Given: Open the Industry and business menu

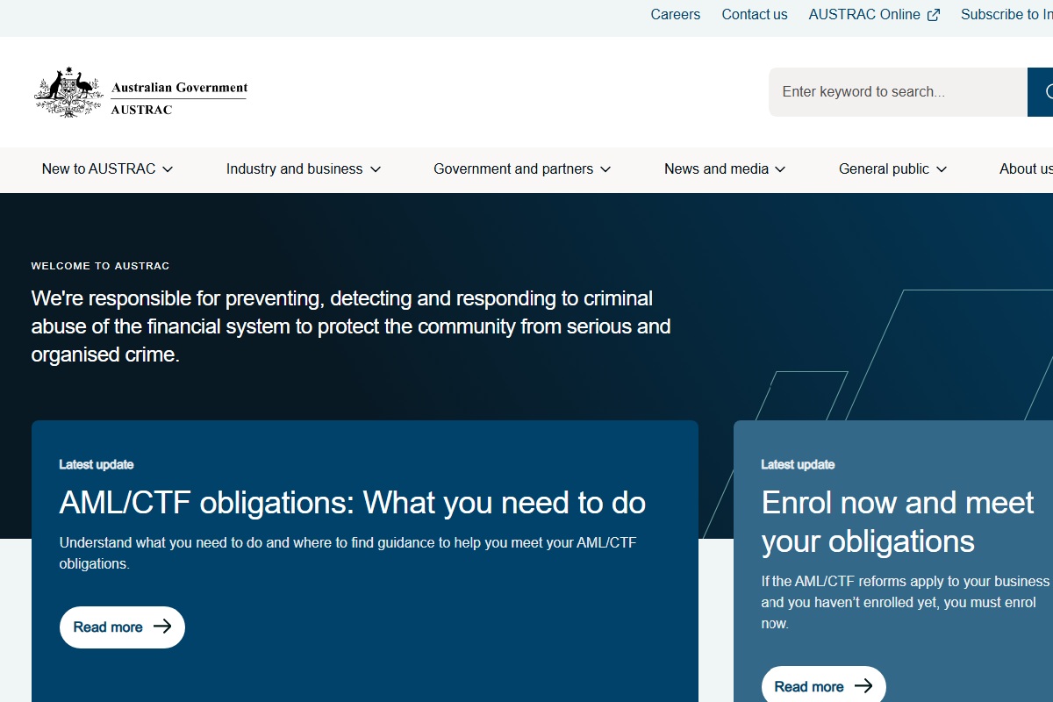Looking at the screenshot, I should point(304,169).
